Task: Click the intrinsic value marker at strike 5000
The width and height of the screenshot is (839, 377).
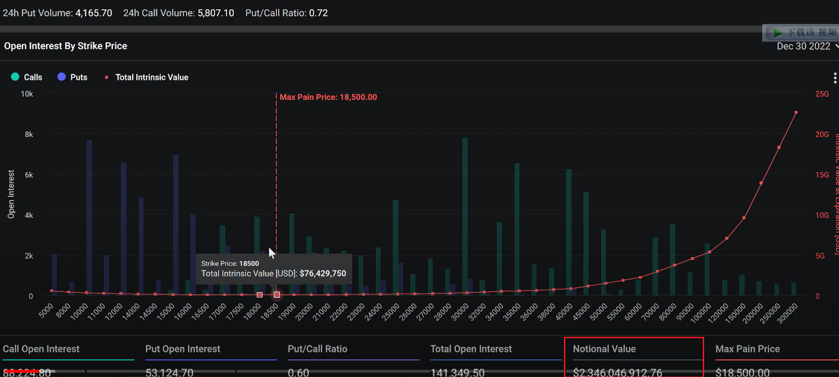Action: [x=52, y=291]
